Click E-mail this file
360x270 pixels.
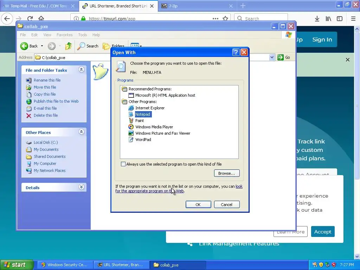[45, 108]
